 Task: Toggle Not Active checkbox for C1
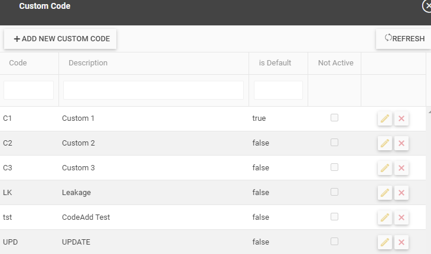(334, 118)
